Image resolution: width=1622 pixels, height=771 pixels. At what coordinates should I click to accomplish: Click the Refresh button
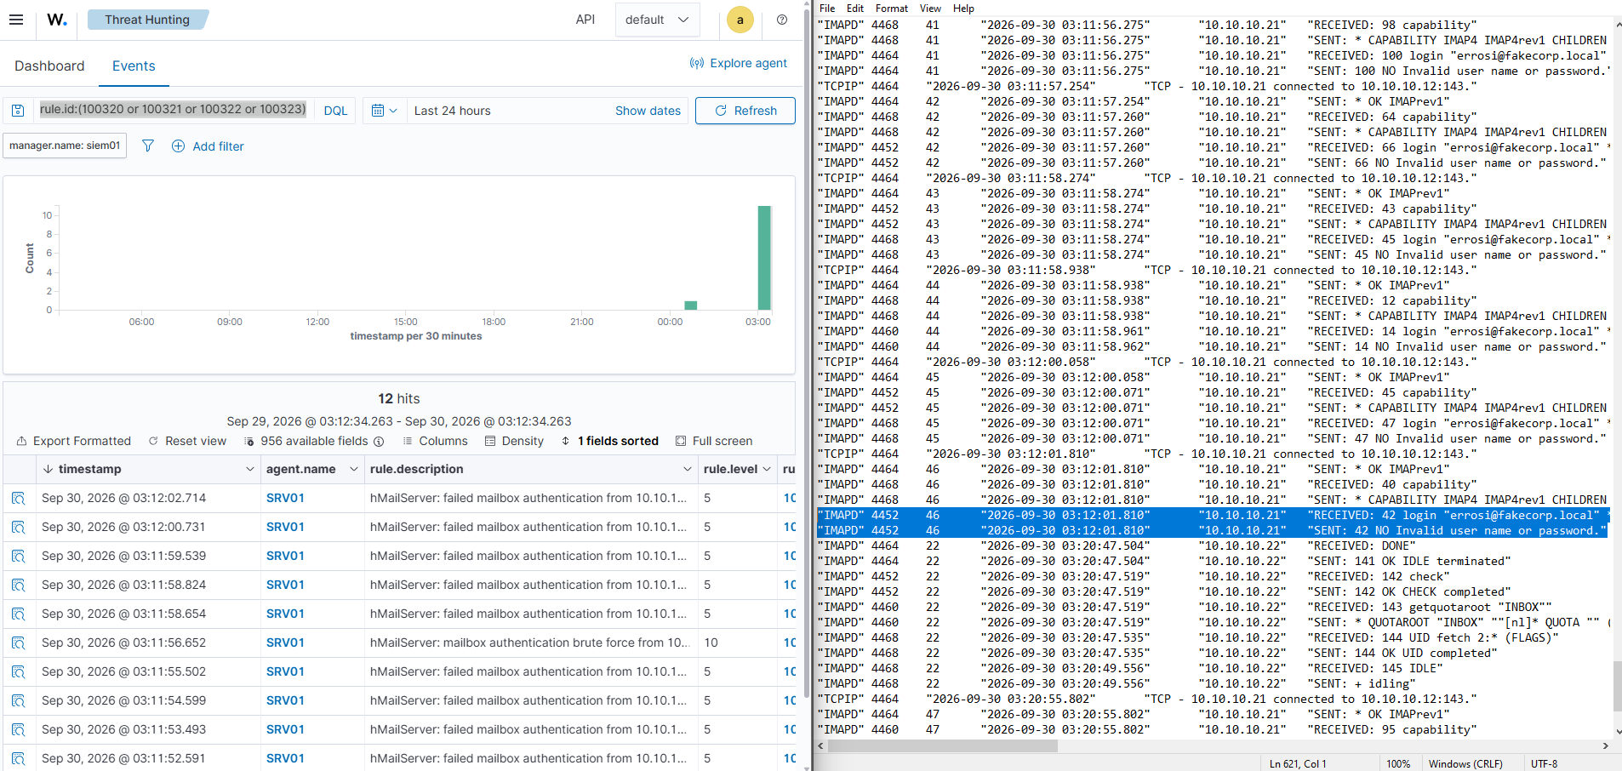[745, 111]
